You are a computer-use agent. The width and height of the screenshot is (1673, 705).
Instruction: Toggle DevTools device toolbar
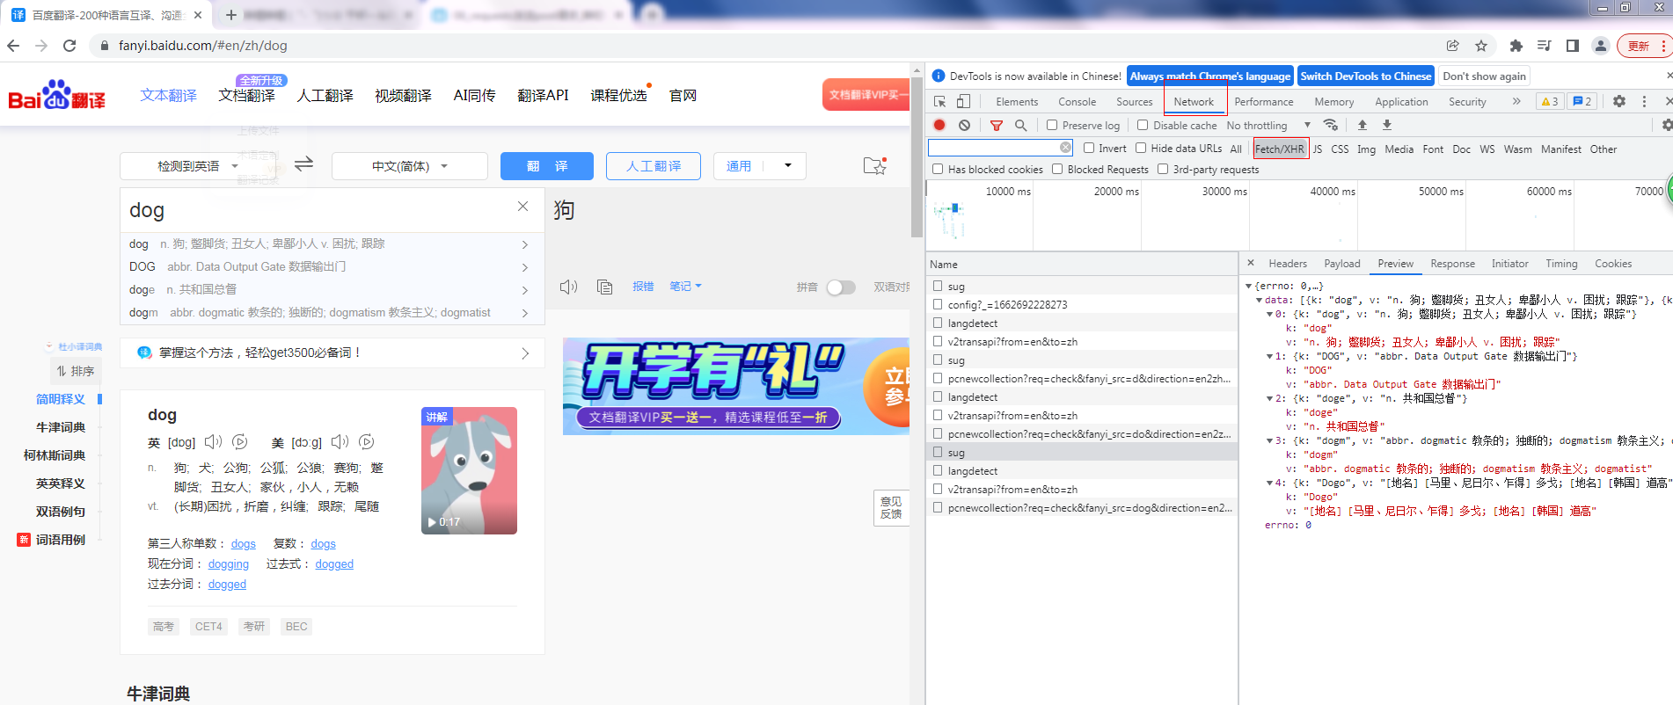pos(963,102)
